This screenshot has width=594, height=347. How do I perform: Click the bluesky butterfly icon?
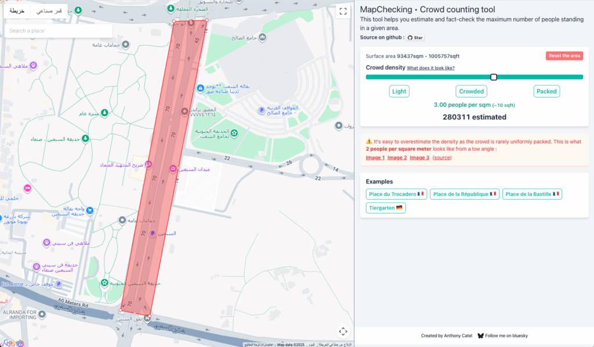pyautogui.click(x=480, y=335)
